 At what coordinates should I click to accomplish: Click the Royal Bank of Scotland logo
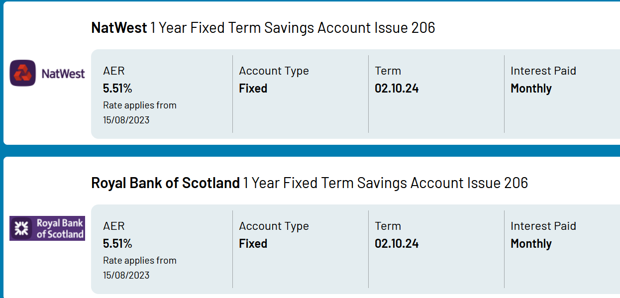click(x=47, y=228)
